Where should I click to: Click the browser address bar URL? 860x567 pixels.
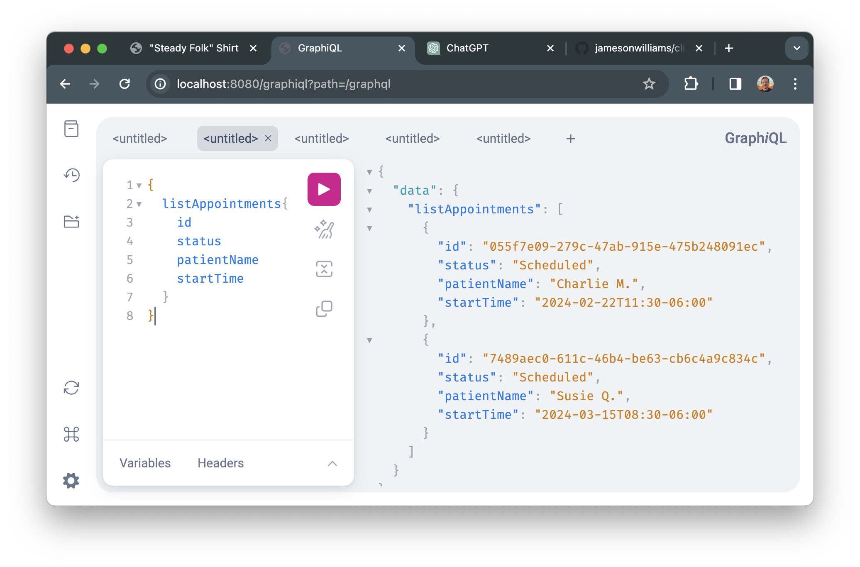click(x=283, y=84)
